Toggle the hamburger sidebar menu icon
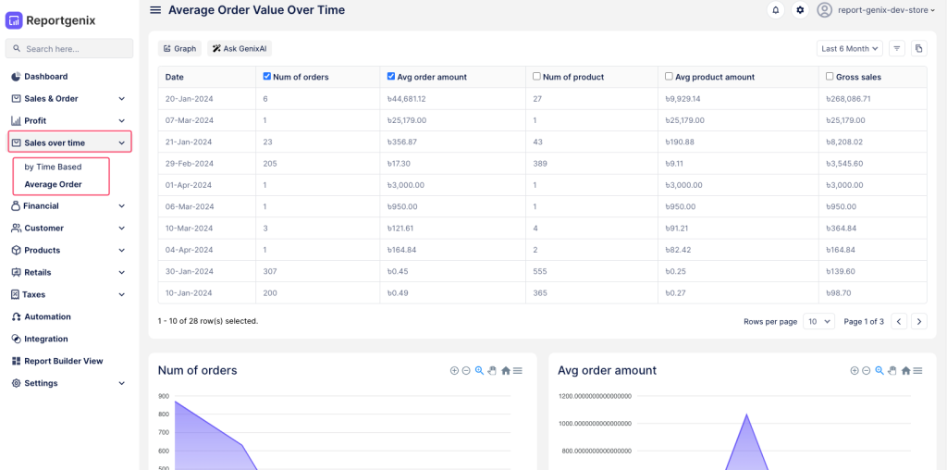This screenshot has height=470, width=947. pyautogui.click(x=155, y=10)
